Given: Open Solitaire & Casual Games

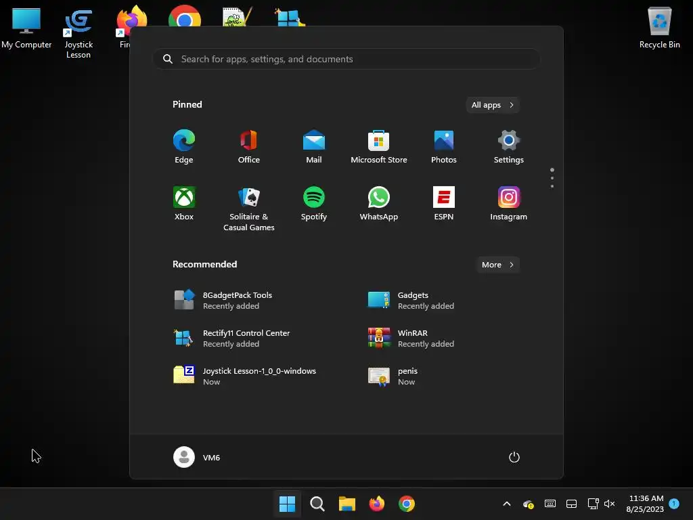Looking at the screenshot, I should coord(249,209).
